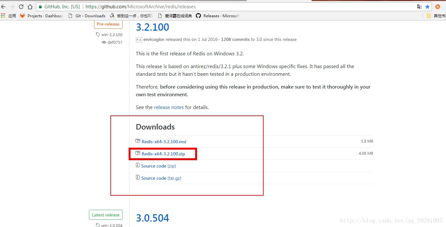The image size is (446, 227).
Task: Click the Downloads heading text
Action: 155,127
